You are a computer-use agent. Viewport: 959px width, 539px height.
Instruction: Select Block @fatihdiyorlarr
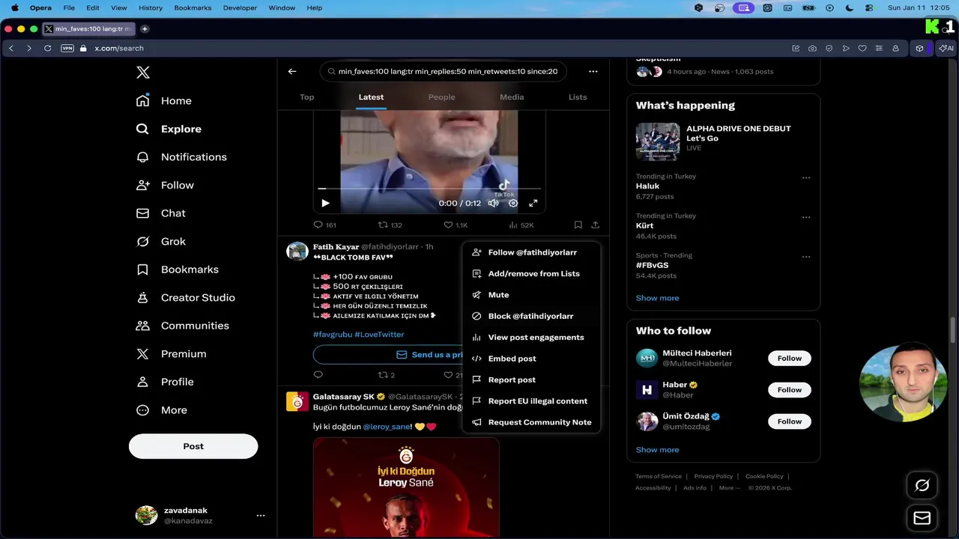531,316
